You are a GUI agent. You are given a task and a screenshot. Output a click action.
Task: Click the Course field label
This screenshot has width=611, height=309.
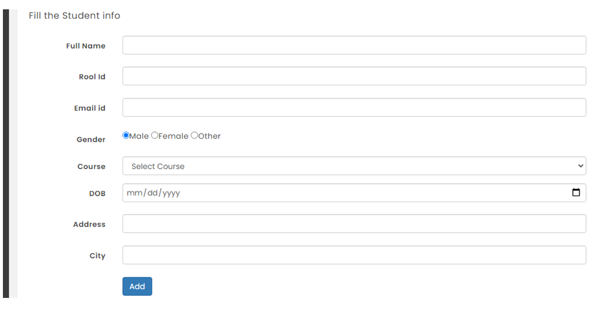[x=91, y=166]
